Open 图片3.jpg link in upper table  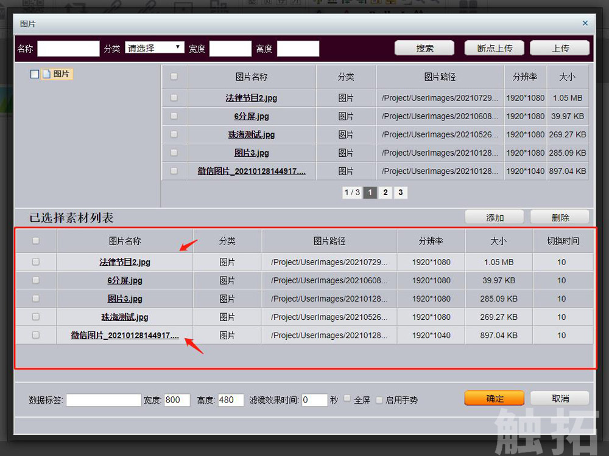point(252,153)
